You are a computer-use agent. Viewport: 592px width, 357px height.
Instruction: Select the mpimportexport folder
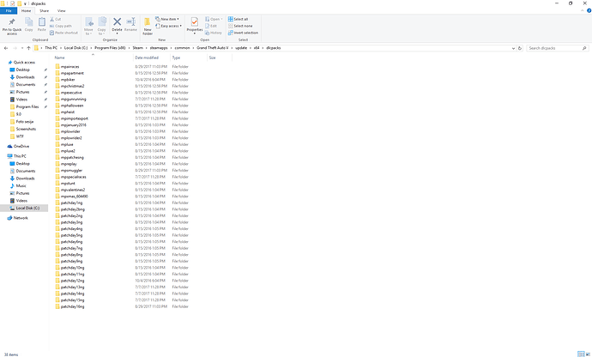coord(72,118)
